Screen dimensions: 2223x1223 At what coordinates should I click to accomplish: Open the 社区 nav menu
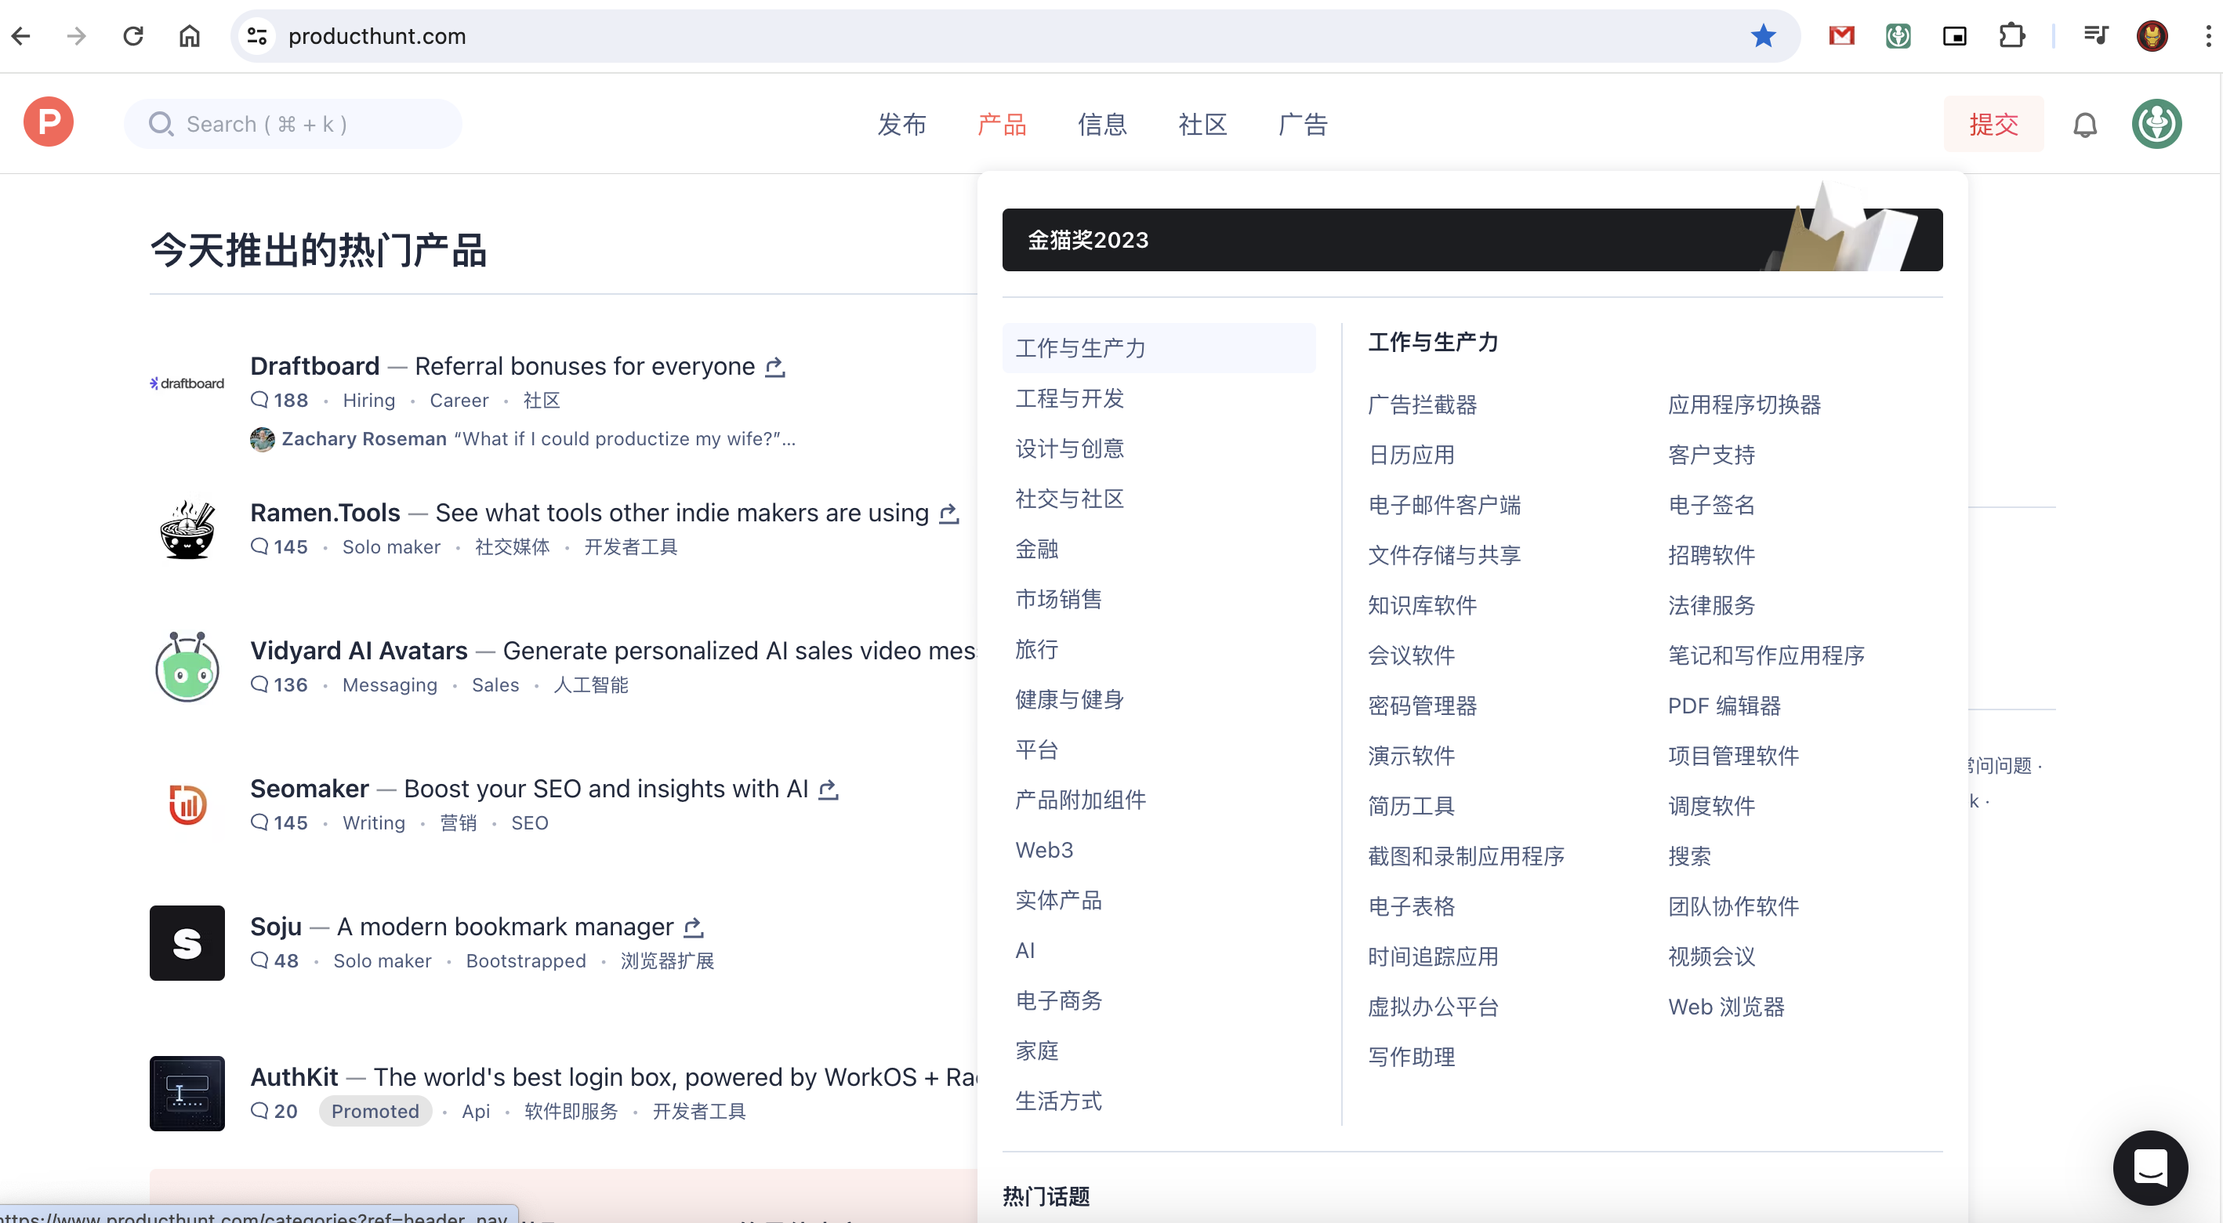point(1202,125)
